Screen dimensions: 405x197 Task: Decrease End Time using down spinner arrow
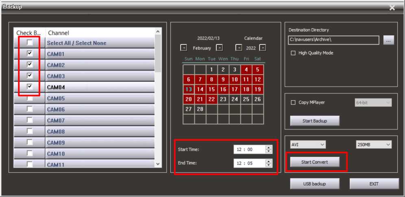pyautogui.click(x=268, y=165)
